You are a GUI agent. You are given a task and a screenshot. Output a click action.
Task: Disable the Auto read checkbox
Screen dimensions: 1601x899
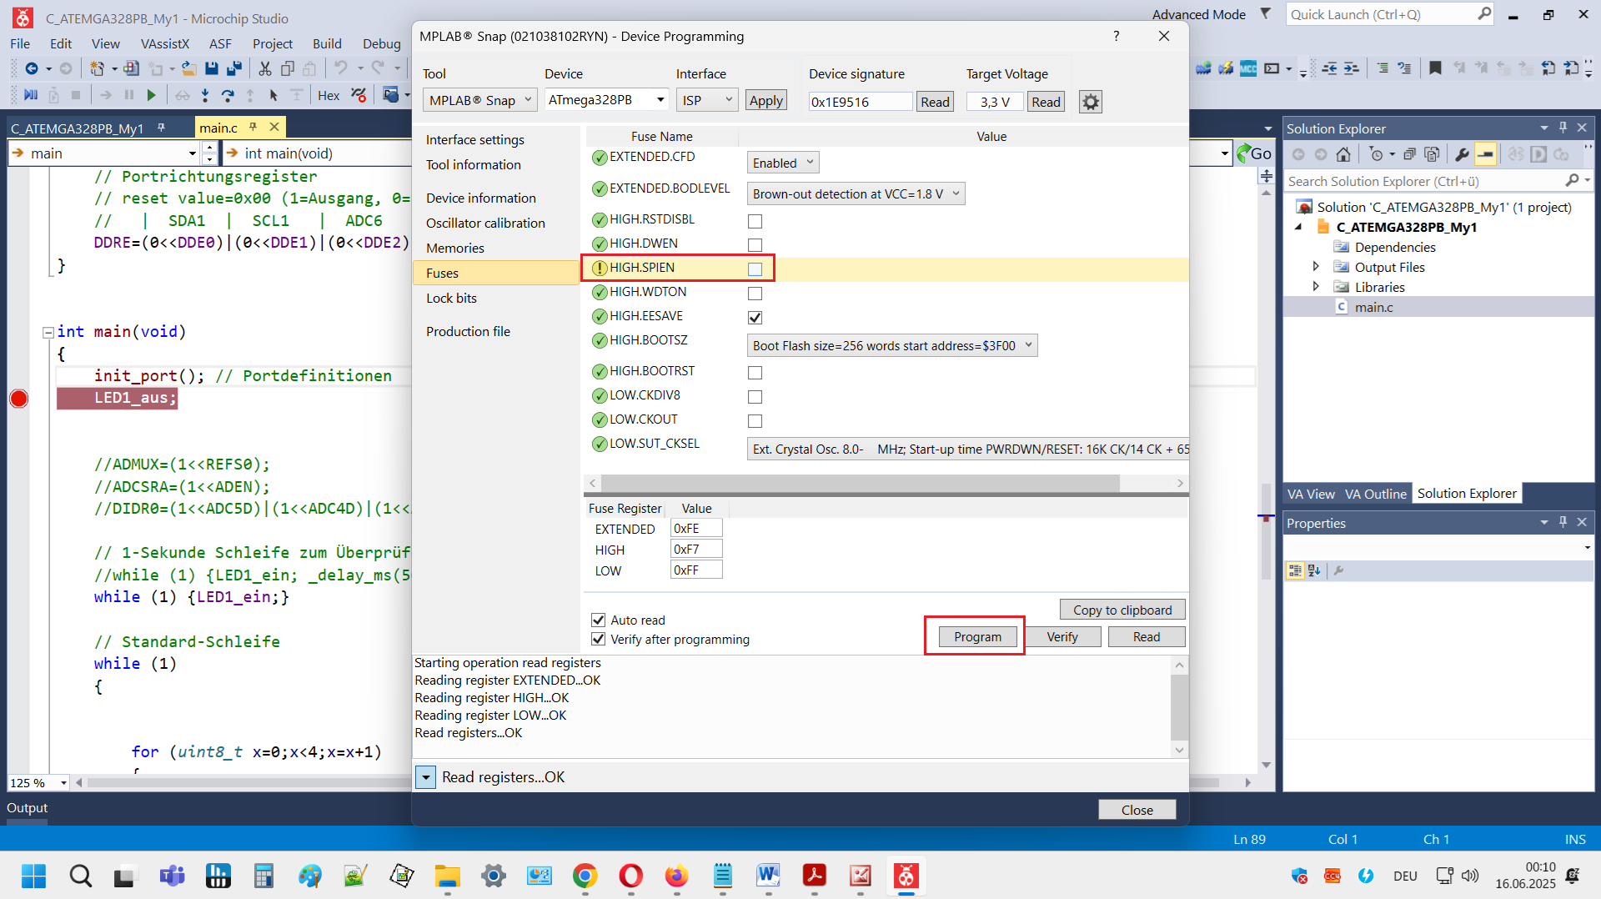(x=598, y=620)
